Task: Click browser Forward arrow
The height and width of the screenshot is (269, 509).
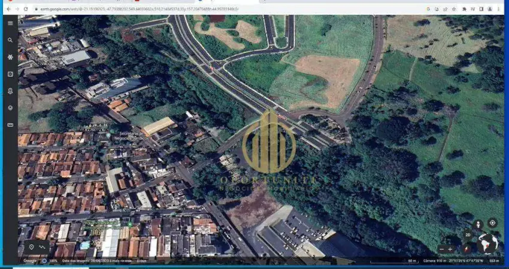Action: (17, 9)
